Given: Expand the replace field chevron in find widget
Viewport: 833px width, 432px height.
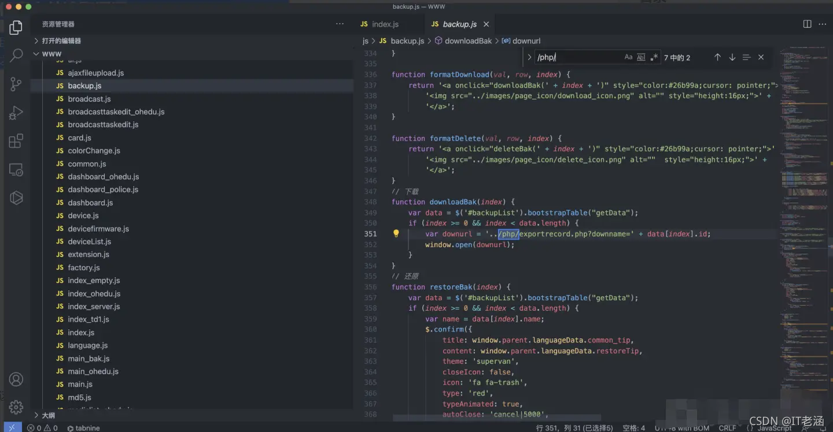Looking at the screenshot, I should (529, 57).
